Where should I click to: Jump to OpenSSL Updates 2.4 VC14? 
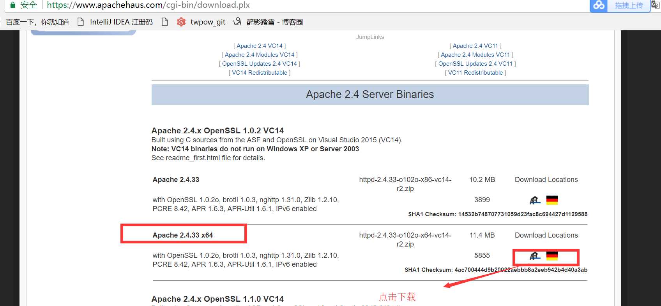point(260,64)
